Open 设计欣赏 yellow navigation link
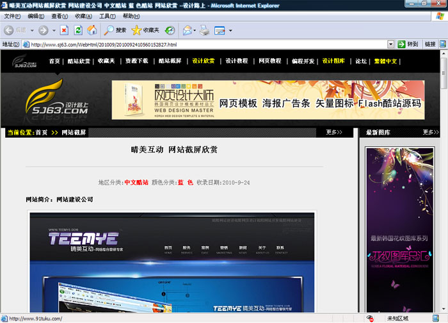448x323 pixels. (x=203, y=62)
